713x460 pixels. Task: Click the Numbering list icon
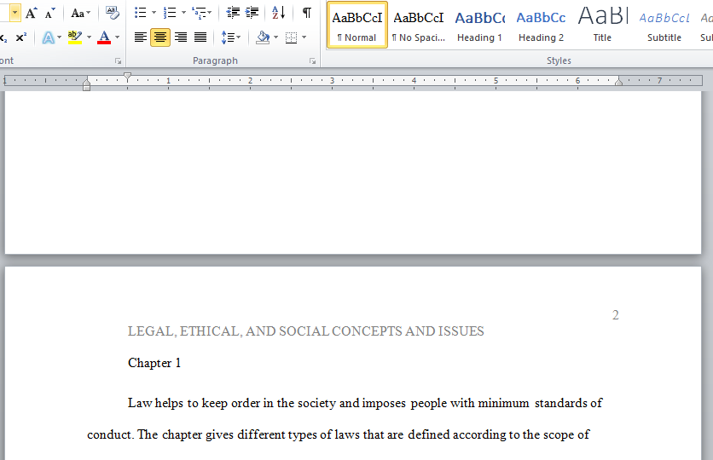tap(170, 13)
